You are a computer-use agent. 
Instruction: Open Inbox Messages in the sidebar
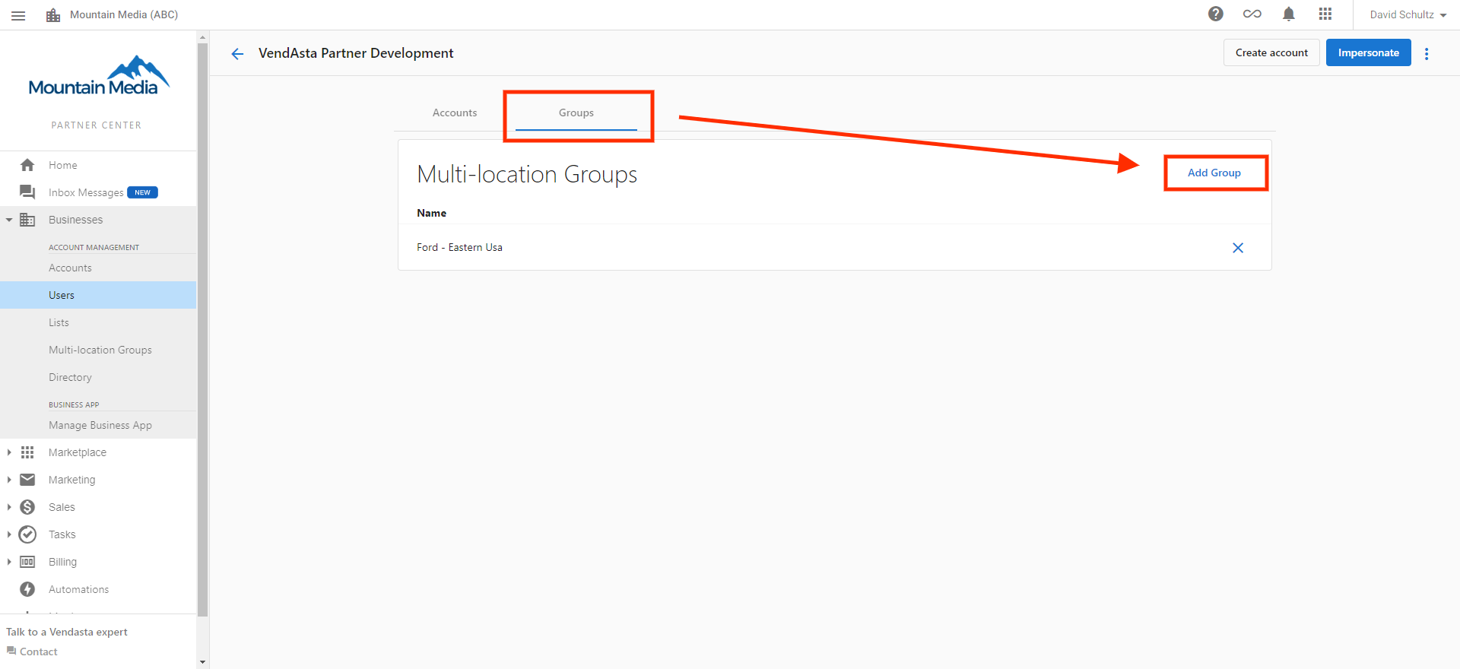click(86, 192)
